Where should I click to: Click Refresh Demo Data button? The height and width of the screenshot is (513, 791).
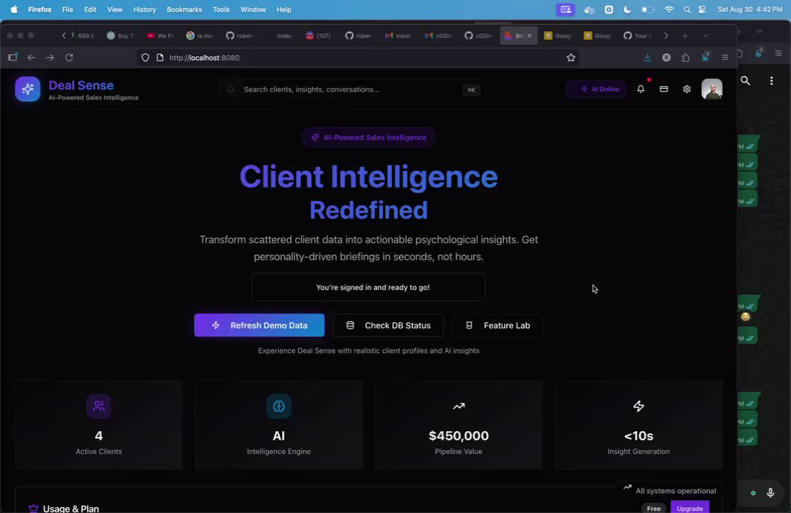pos(259,326)
